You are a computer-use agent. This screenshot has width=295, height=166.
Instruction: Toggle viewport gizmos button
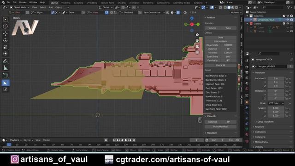[x=203, y=7]
